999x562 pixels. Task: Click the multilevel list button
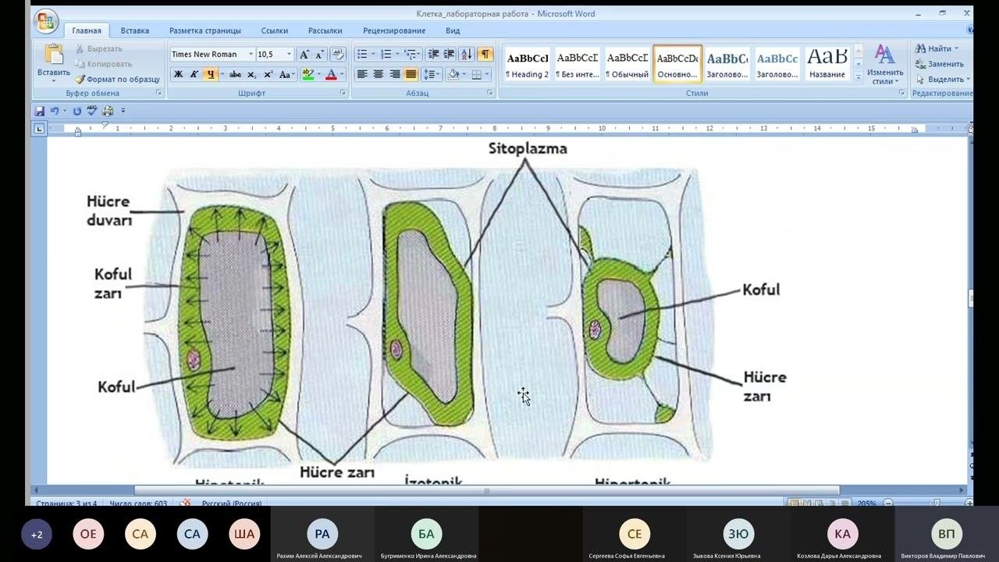point(410,54)
